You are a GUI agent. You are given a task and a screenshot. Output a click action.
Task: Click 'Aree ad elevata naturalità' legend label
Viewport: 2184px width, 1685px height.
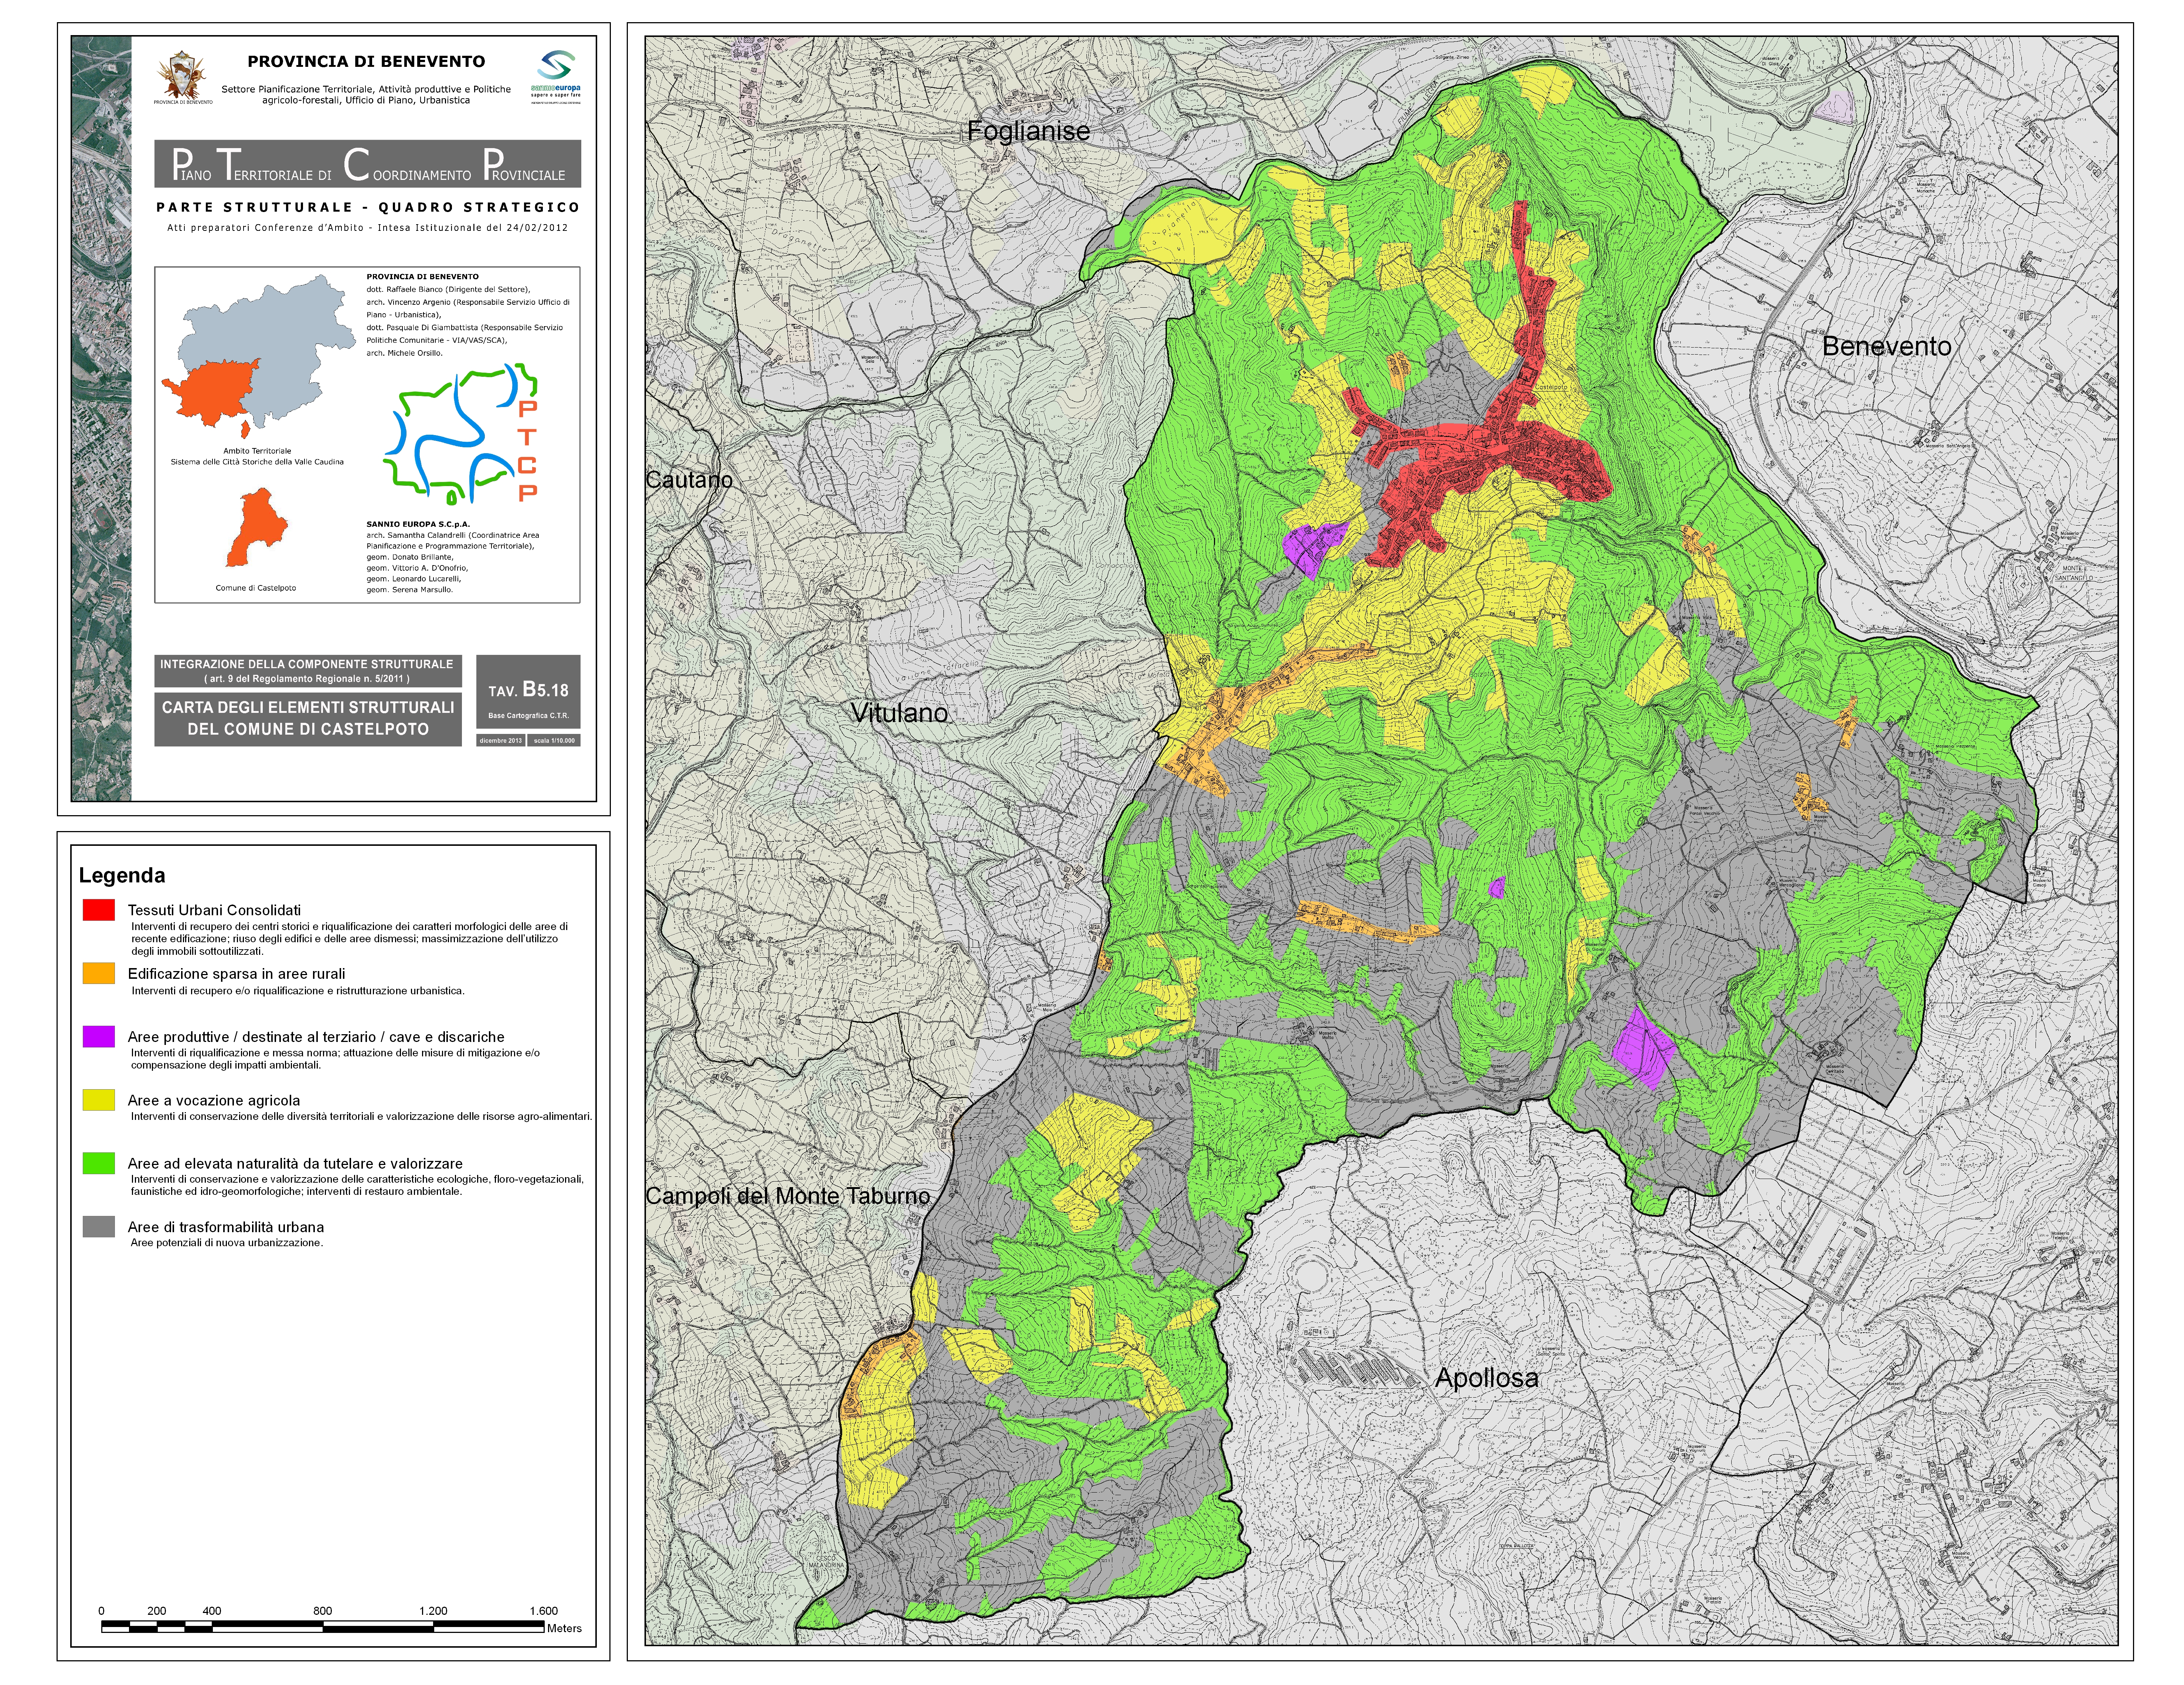click(x=295, y=1163)
